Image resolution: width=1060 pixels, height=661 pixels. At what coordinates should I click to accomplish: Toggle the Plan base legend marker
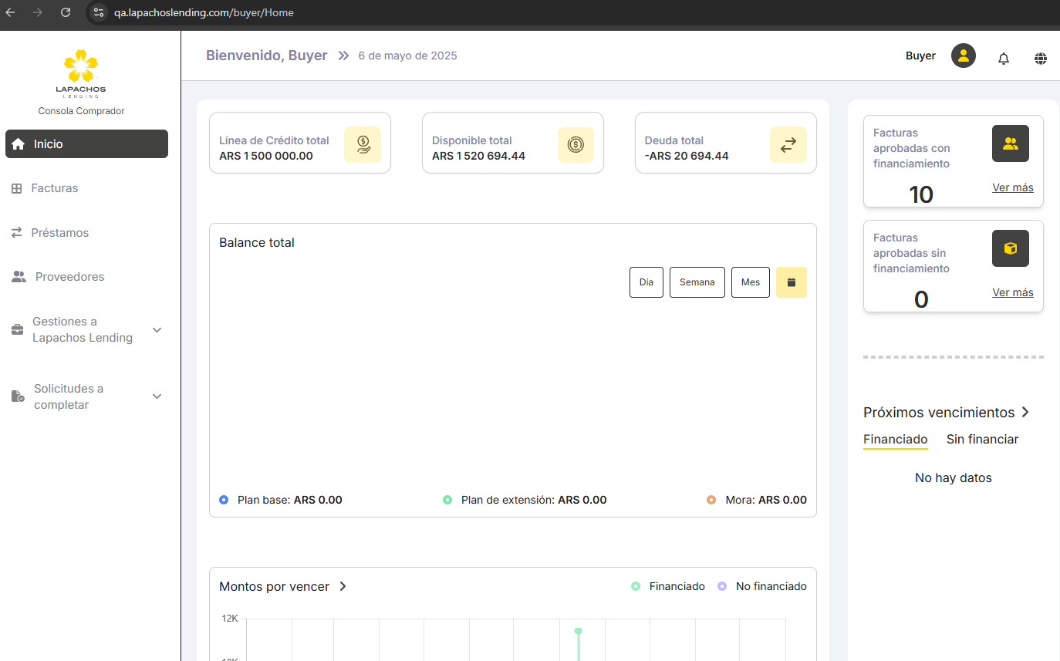tap(224, 500)
